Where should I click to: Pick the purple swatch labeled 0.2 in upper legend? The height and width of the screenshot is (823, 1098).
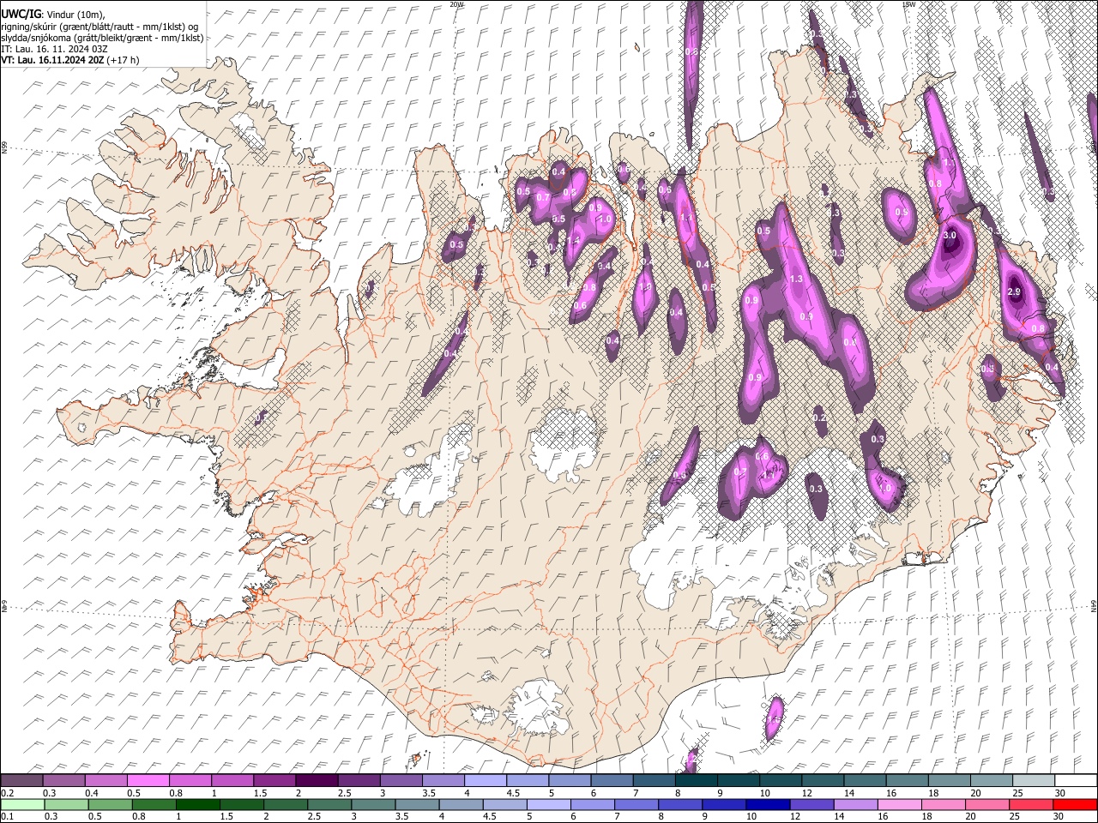pyautogui.click(x=21, y=781)
